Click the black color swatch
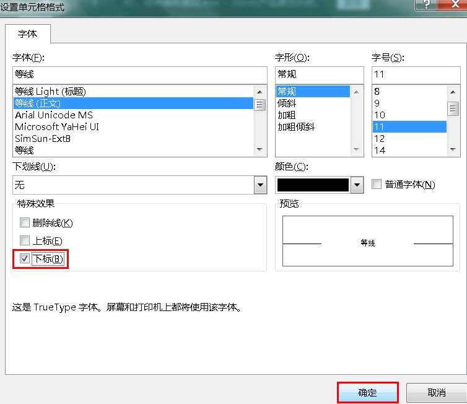The height and width of the screenshot is (404, 467). (x=313, y=185)
